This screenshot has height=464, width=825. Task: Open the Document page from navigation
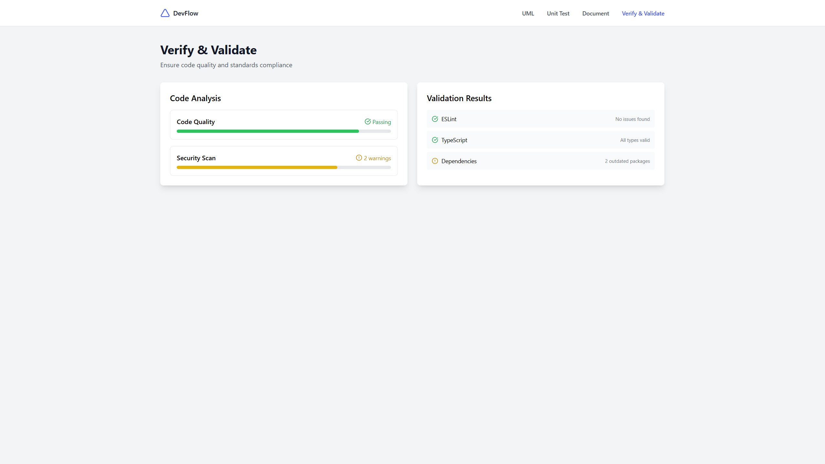coord(595,13)
